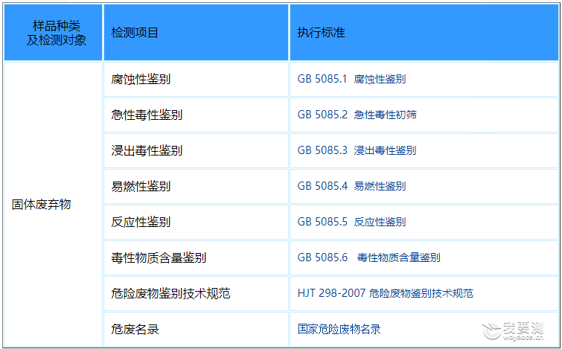Image resolution: width=562 pixels, height=349 pixels.
Task: Open the GB 5085.5 反应性鉴别 standard link
Action: 351,222
